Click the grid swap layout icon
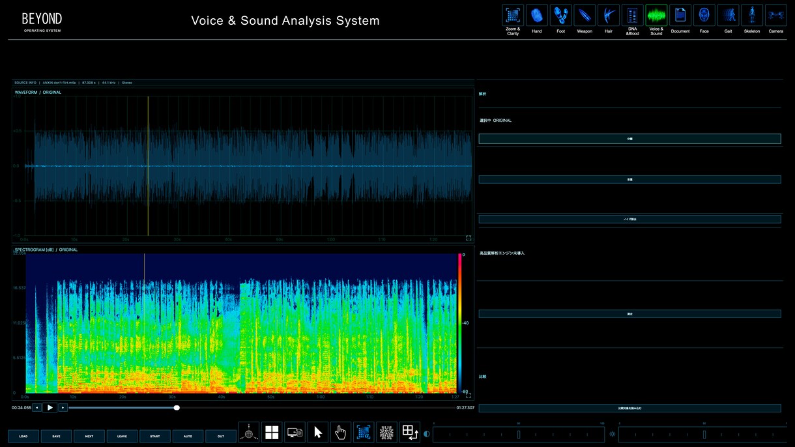 410,433
